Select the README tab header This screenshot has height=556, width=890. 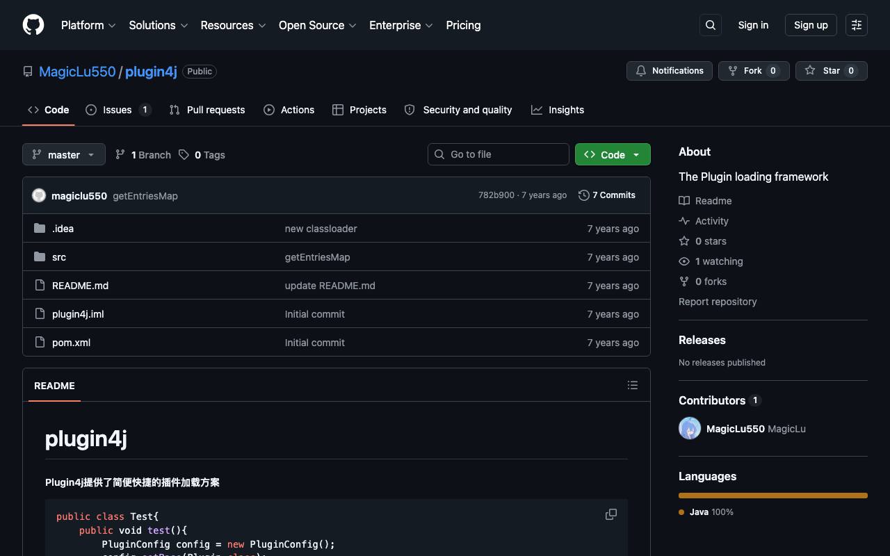[54, 386]
